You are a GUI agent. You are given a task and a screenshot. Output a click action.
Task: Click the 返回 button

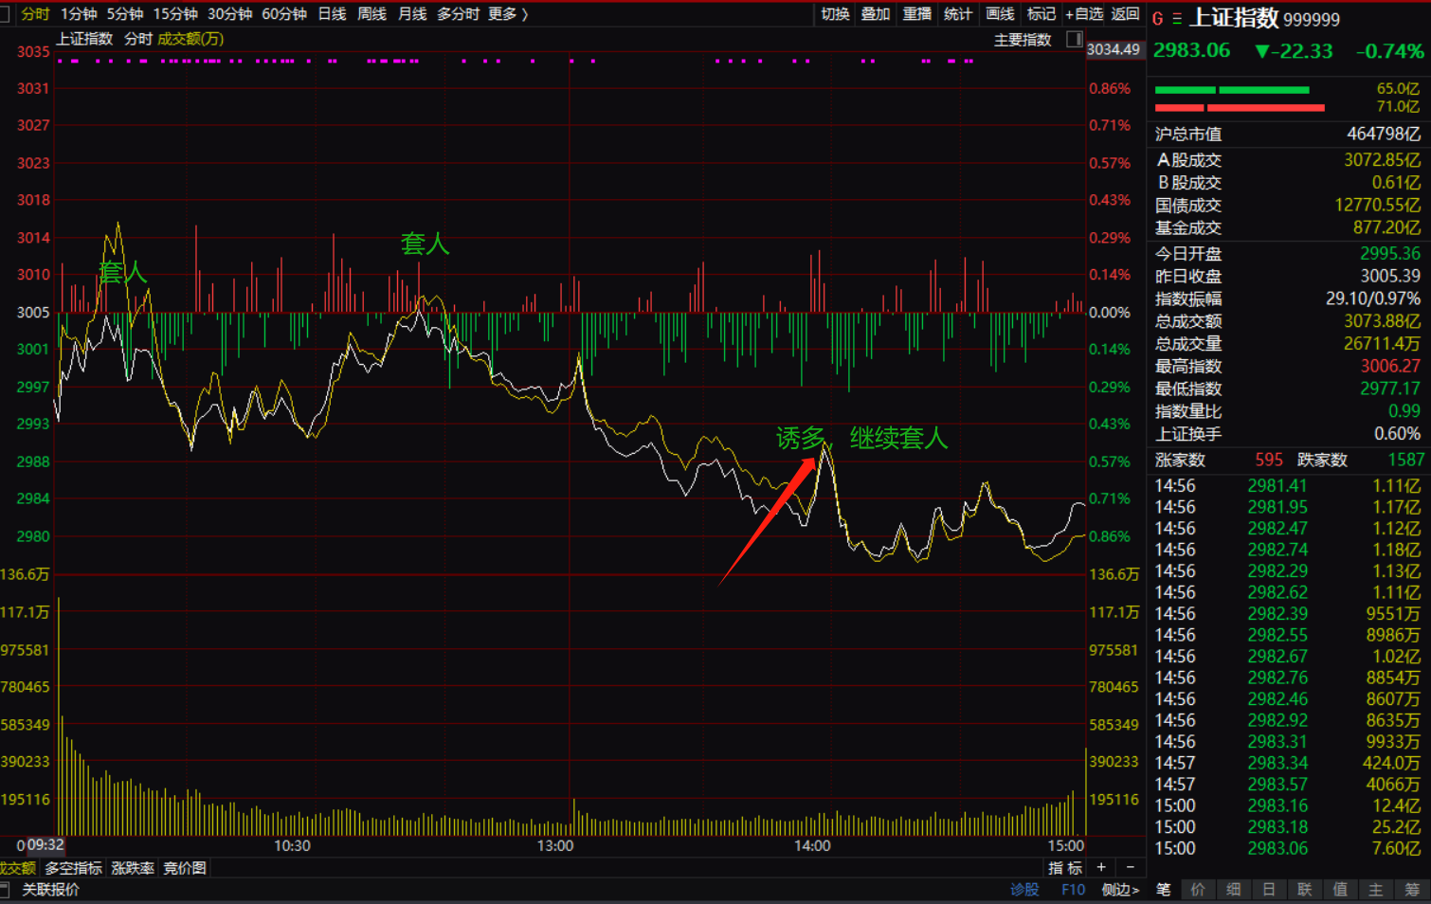coord(1125,14)
